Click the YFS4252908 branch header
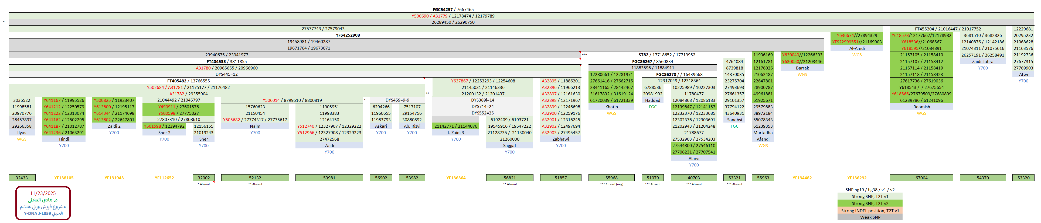This screenshot has height=223, width=1041. (x=348, y=35)
